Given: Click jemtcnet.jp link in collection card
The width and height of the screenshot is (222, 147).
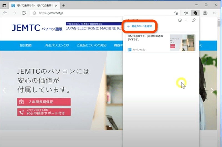Looking at the screenshot, I should [139, 49].
